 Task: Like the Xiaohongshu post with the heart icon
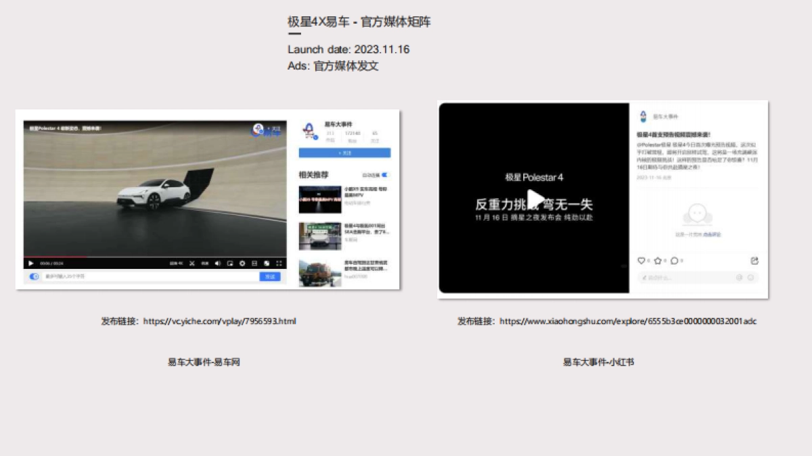641,261
